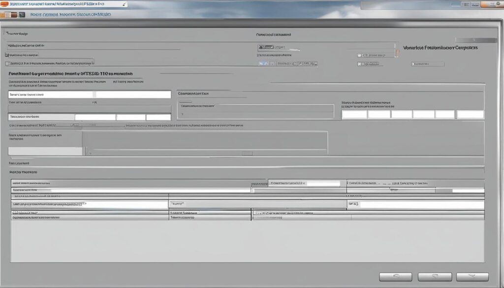Click the middle button in dialog footer

(435, 277)
